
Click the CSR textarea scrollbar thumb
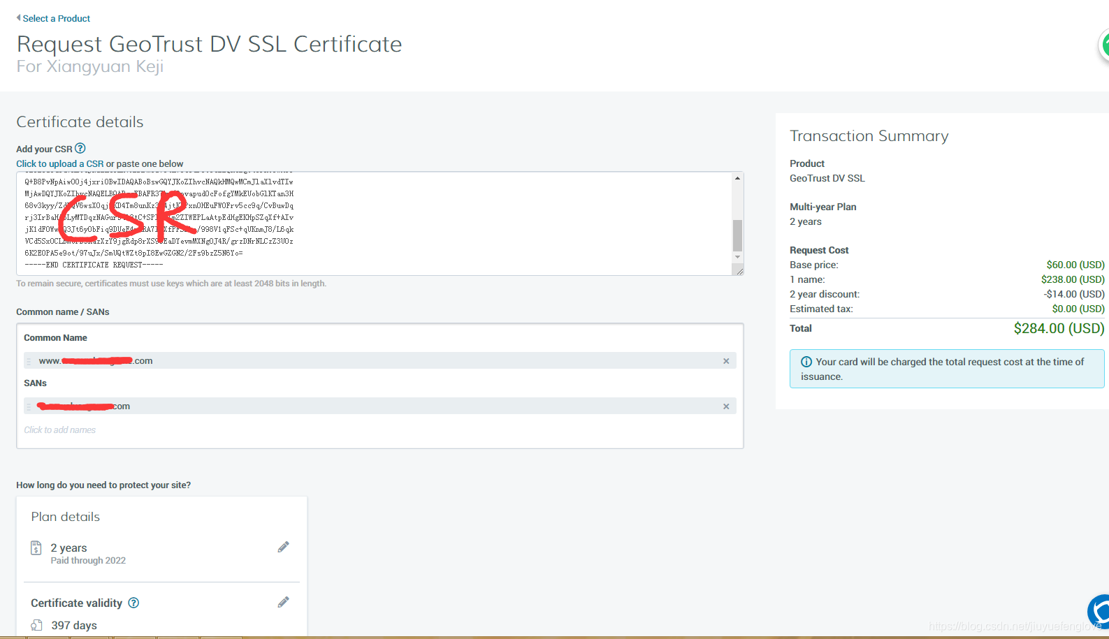click(737, 235)
